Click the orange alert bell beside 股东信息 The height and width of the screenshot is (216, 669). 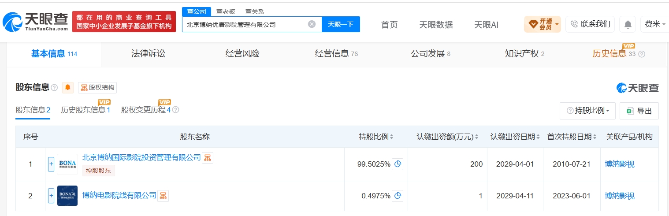(68, 87)
